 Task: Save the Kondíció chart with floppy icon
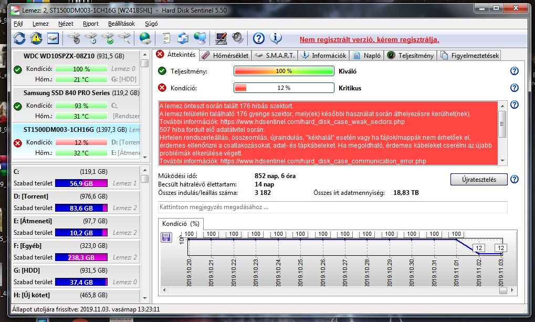(x=166, y=237)
